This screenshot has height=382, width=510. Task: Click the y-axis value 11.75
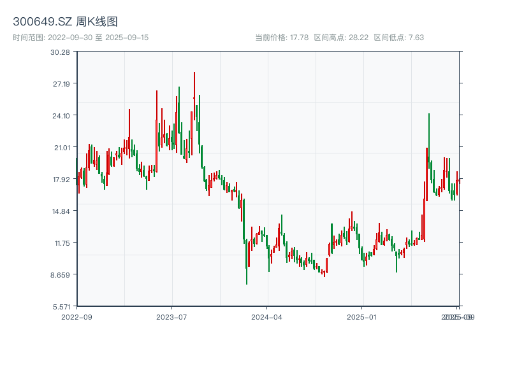click(x=62, y=243)
